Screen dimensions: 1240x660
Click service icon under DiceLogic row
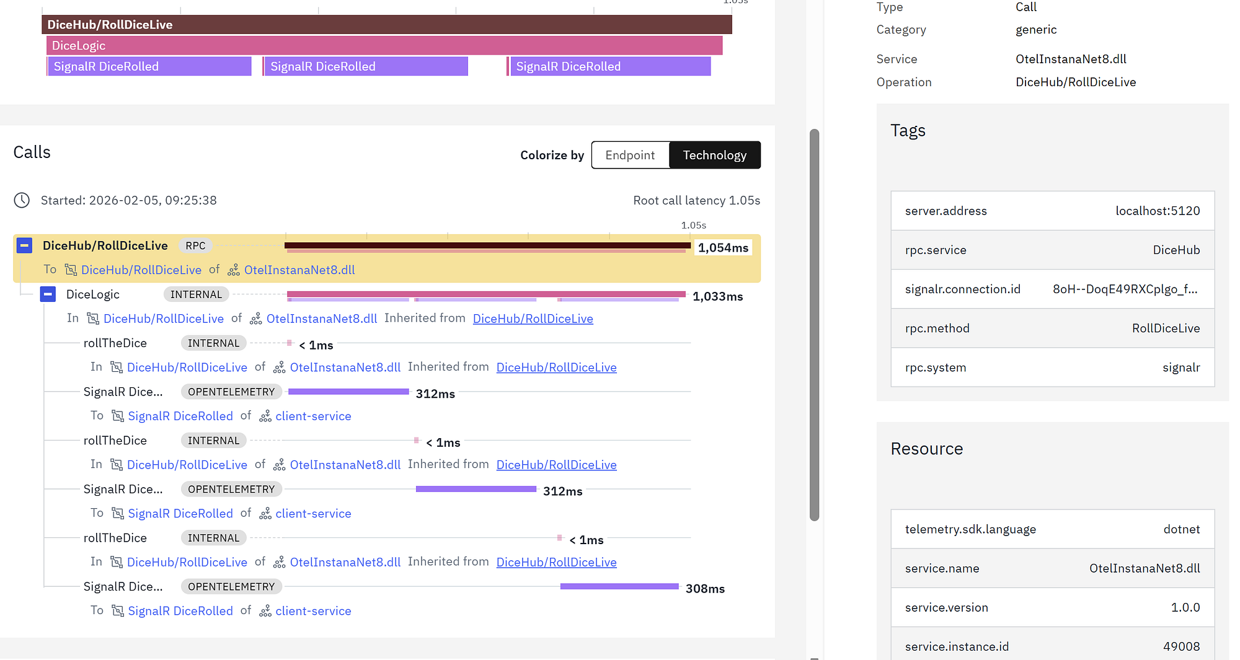256,319
